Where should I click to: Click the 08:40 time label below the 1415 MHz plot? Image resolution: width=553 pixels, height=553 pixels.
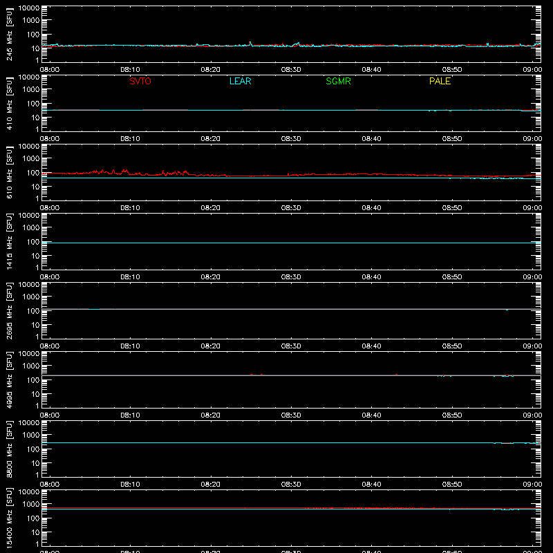tap(371, 277)
